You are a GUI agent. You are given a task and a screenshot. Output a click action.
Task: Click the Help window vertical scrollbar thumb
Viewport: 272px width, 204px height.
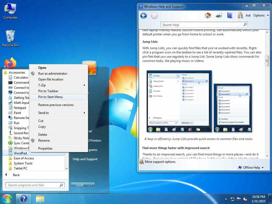click(267, 61)
